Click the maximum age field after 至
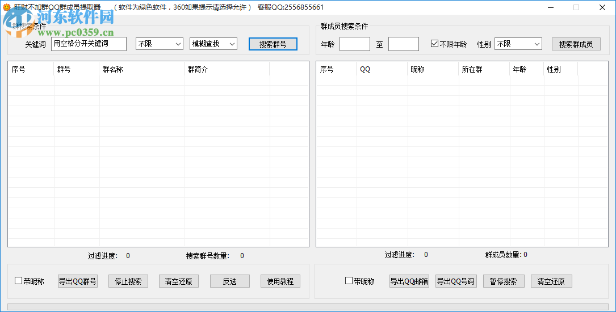 tap(404, 44)
